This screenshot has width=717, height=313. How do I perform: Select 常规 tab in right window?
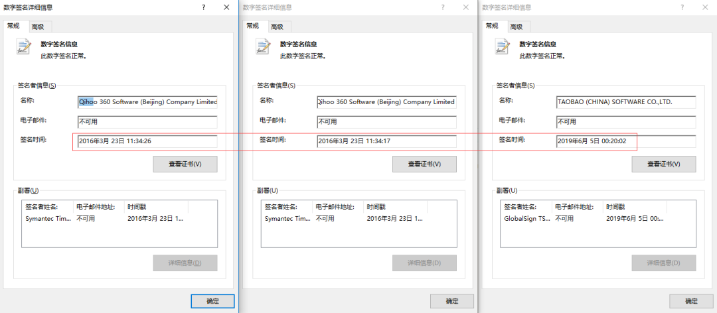point(495,26)
